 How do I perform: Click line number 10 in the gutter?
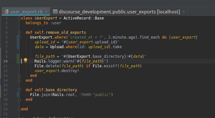pos(5,61)
